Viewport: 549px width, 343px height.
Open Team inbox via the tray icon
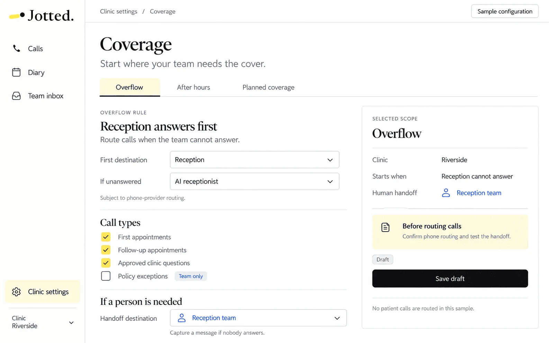[16, 96]
